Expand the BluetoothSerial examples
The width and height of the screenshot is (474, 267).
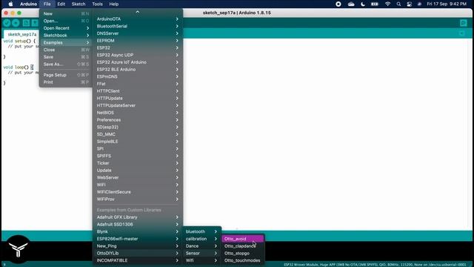(x=138, y=26)
